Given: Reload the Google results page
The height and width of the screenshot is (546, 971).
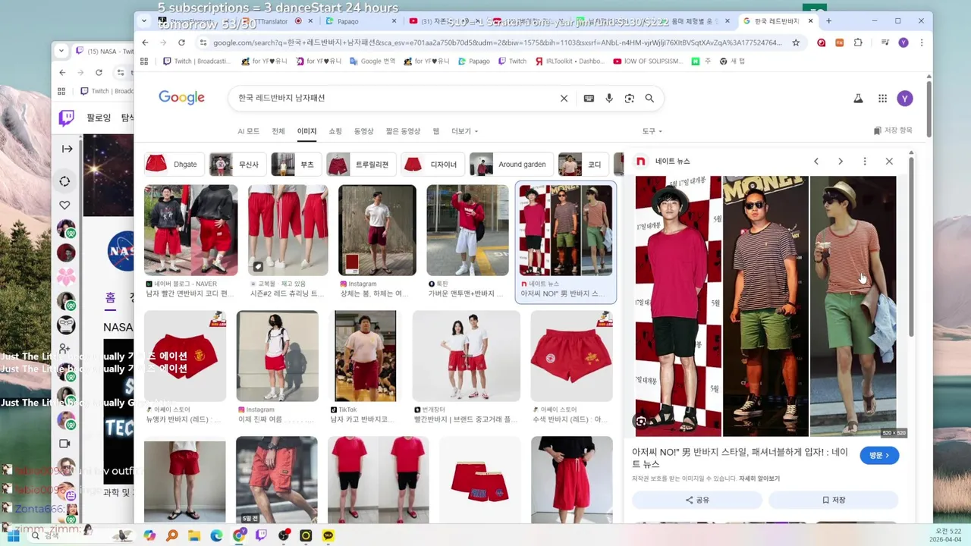Looking at the screenshot, I should coord(181,42).
